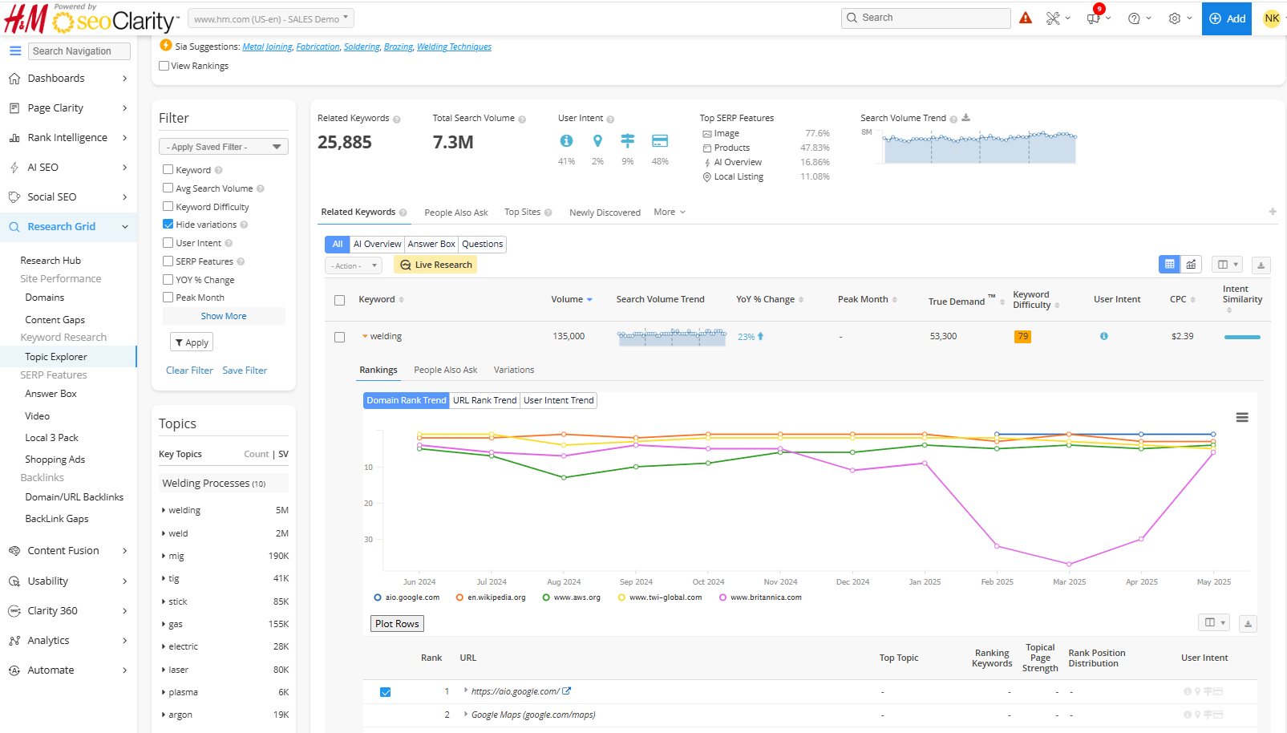
Task: Click the hamburger menu icon in sidebar
Action: tap(15, 51)
